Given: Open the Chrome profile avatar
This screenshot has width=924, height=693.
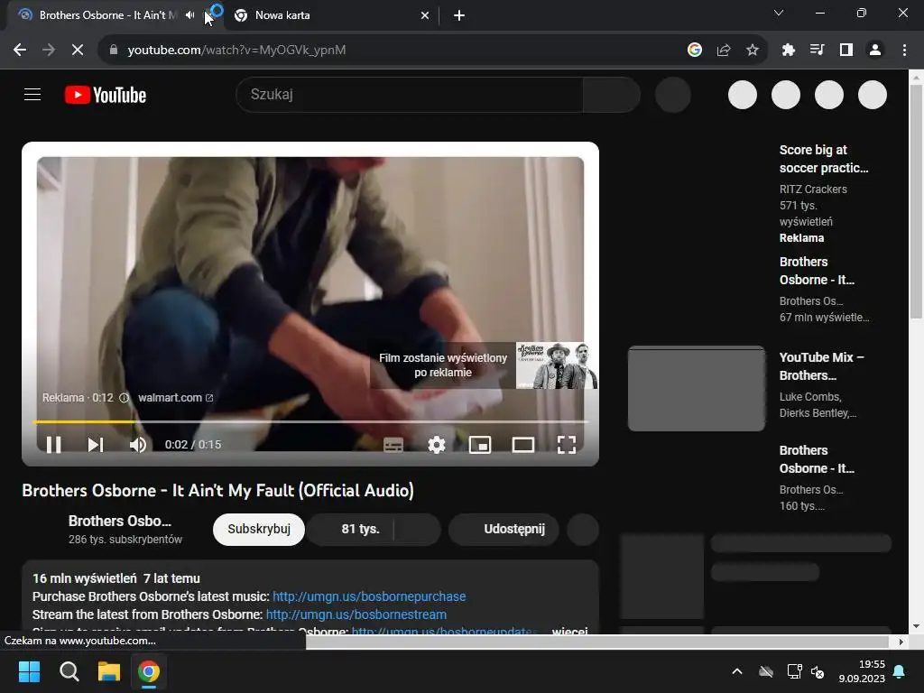Looking at the screenshot, I should point(875,51).
